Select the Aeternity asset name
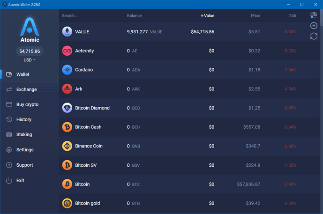 [x=84, y=51]
